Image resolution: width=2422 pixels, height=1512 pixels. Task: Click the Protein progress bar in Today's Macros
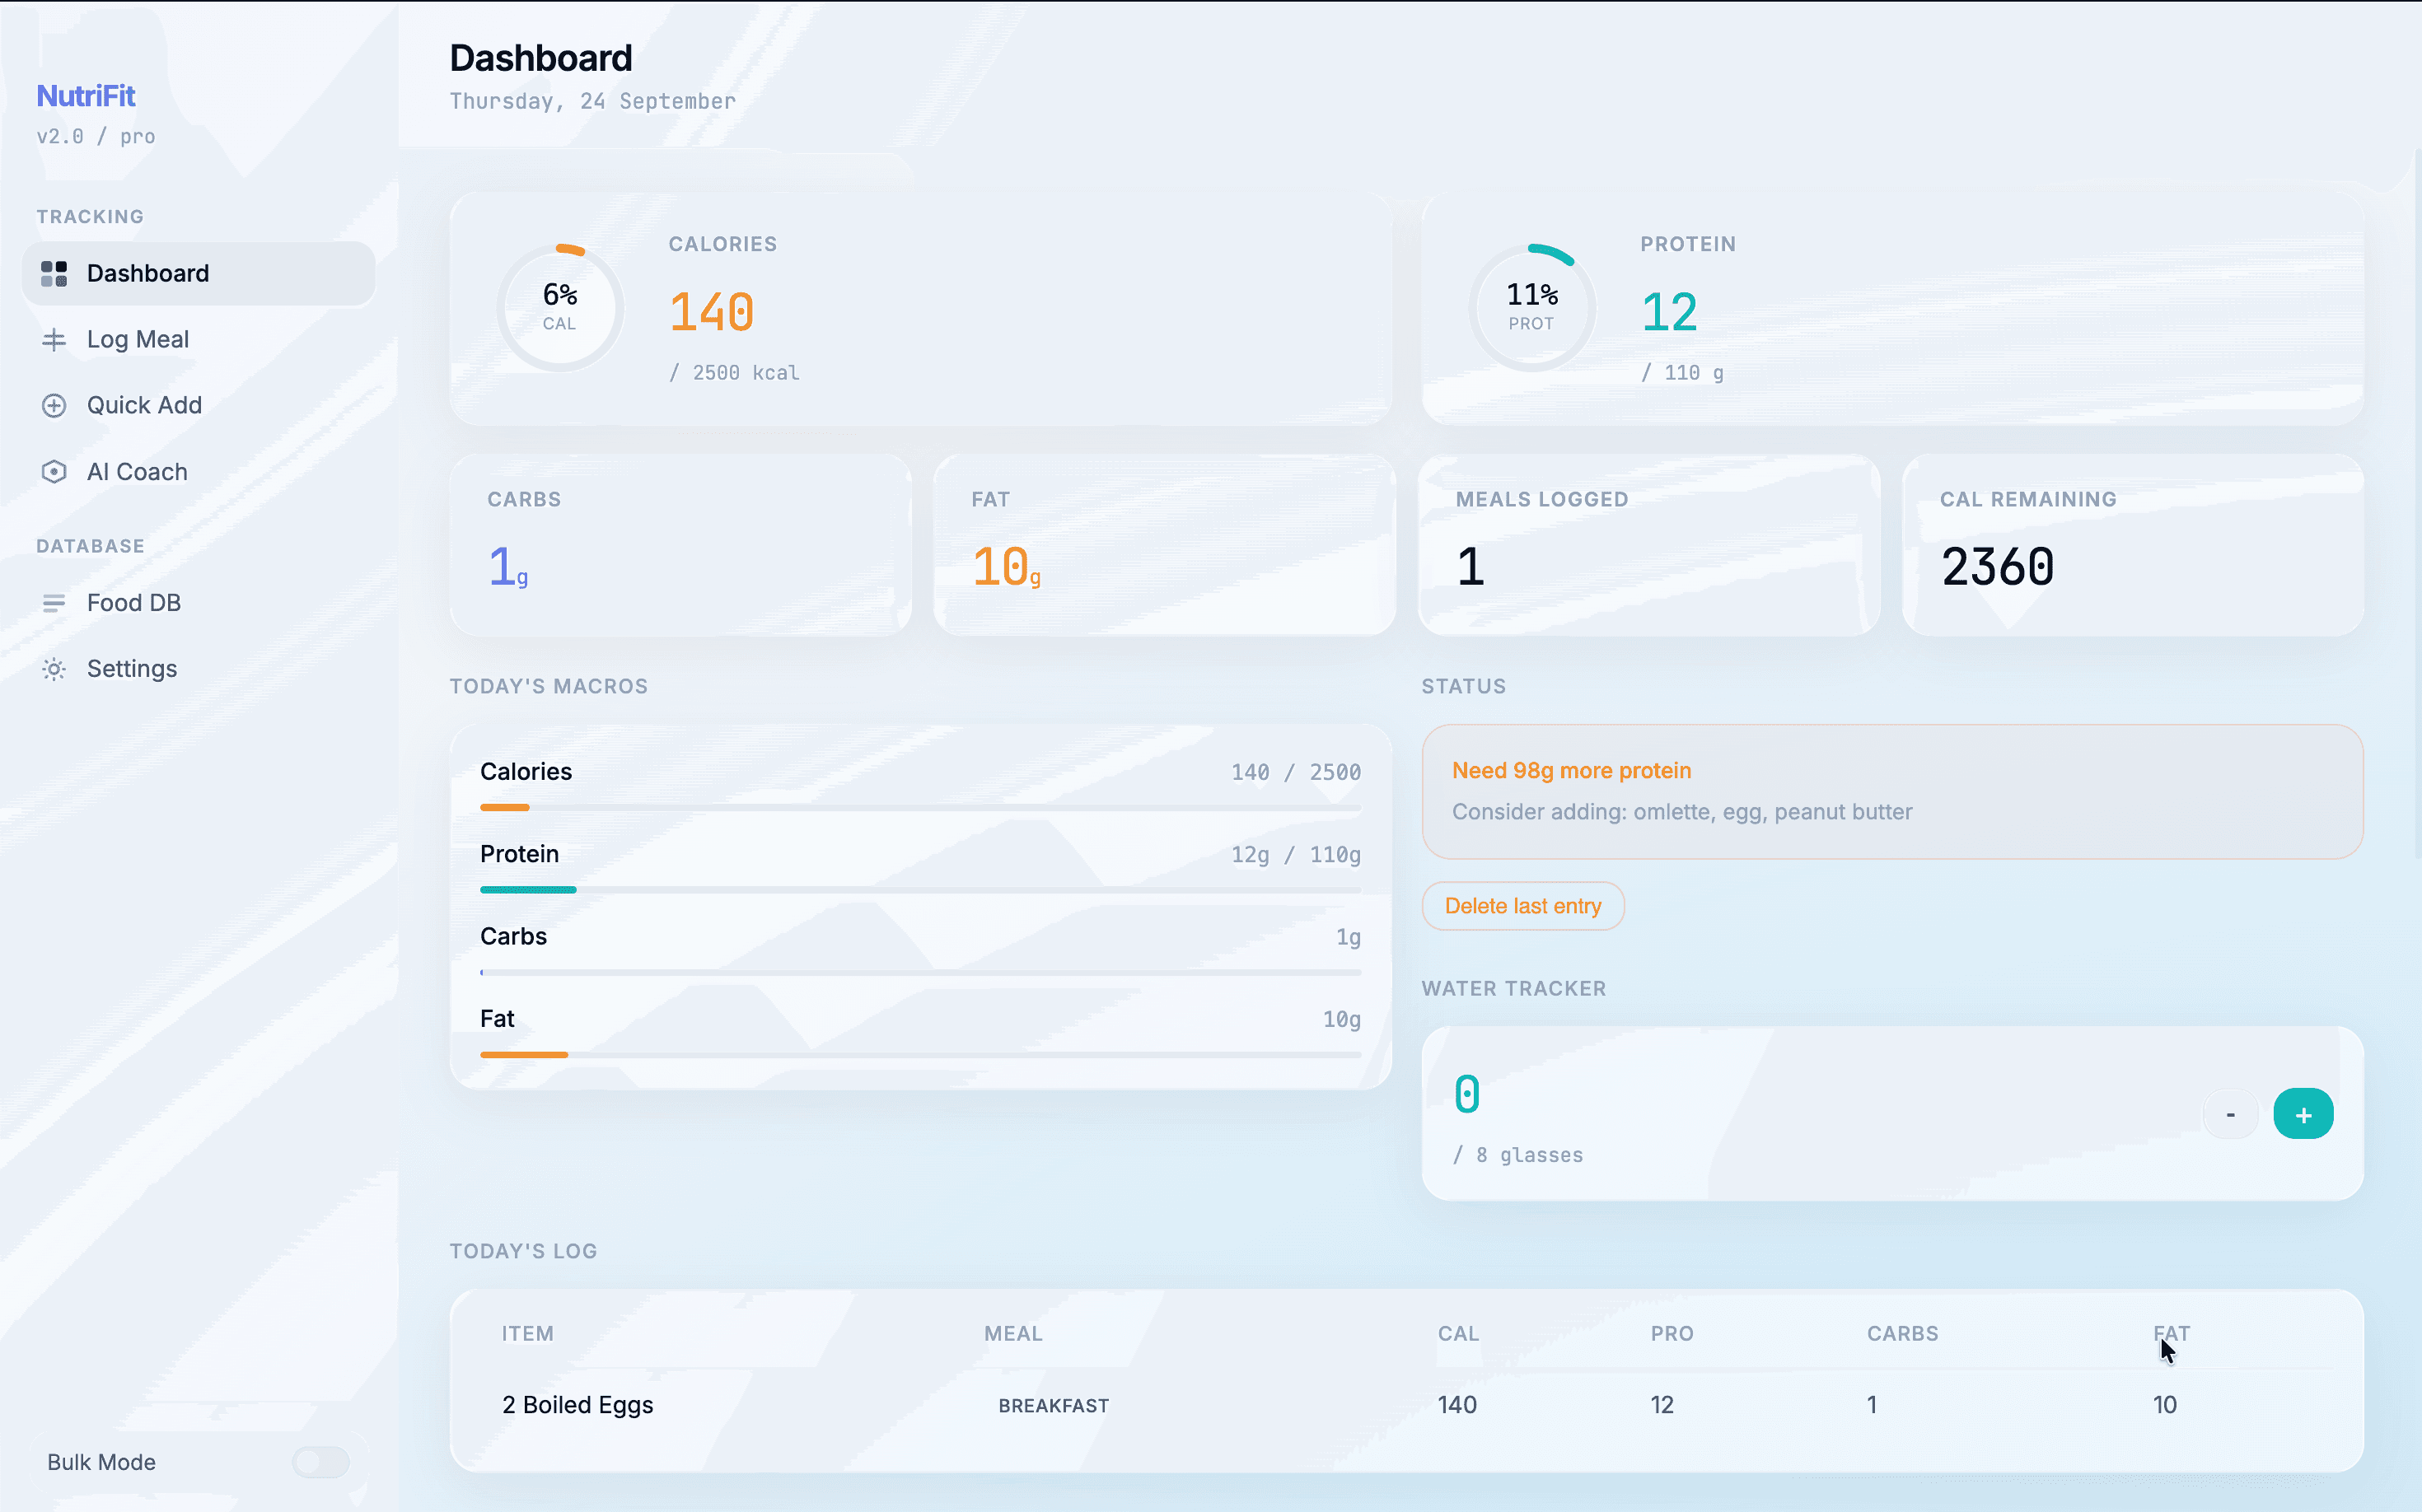(920, 889)
